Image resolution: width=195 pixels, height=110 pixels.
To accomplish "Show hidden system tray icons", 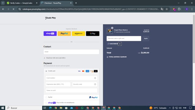I will click(x=170, y=108).
